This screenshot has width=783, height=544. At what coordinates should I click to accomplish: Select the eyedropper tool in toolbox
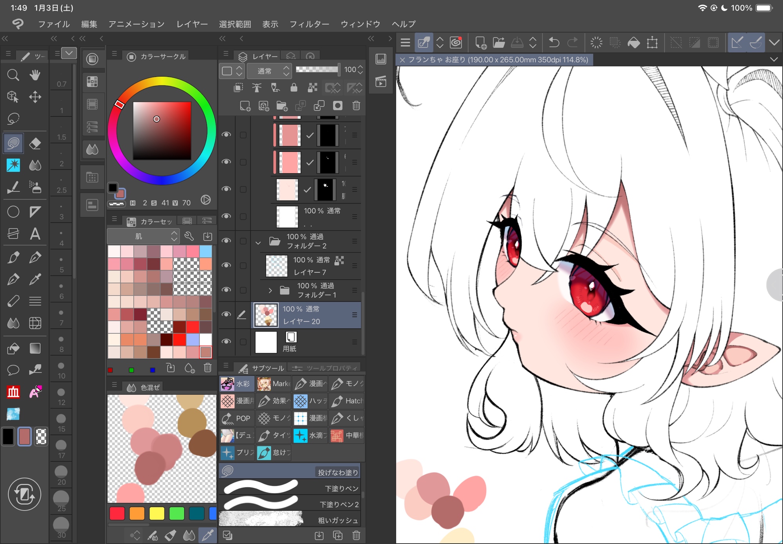pyautogui.click(x=35, y=279)
